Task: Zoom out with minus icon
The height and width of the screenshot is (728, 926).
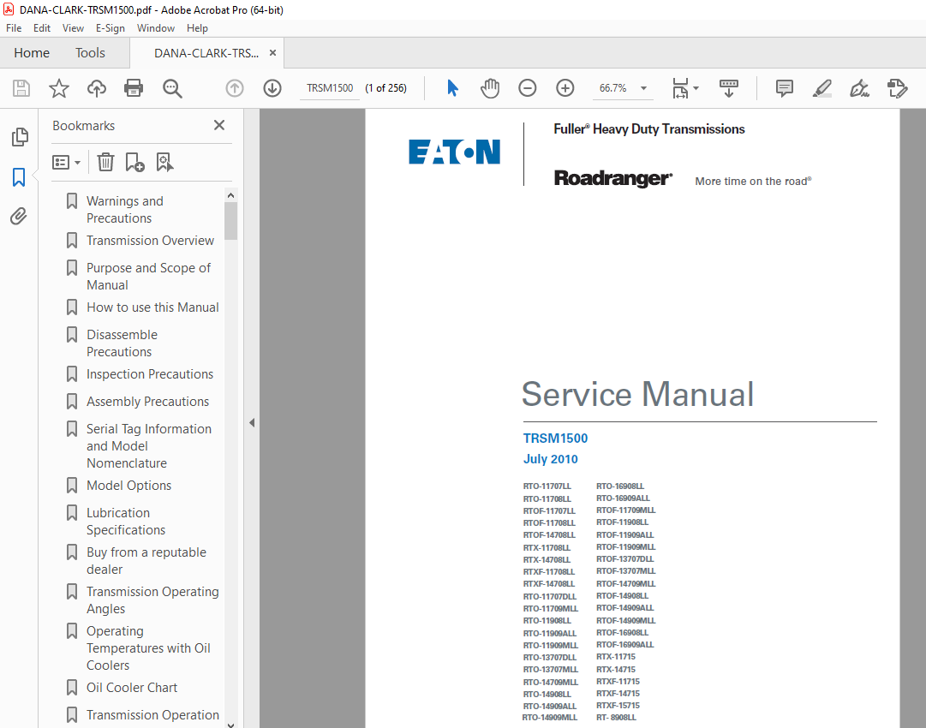Action: tap(528, 88)
